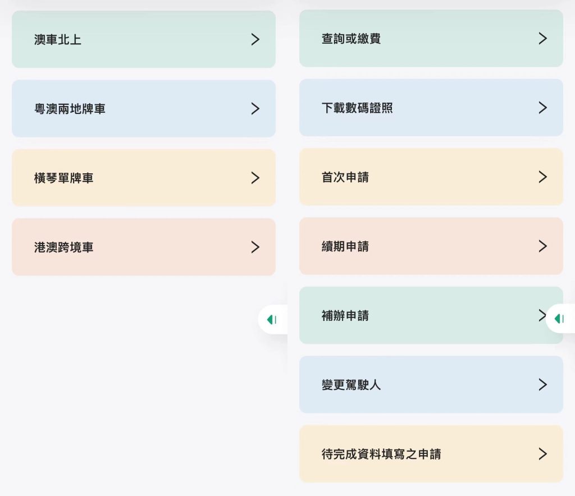Start a 首次申請 first-time application
Image resolution: width=575 pixels, height=496 pixels.
tap(431, 177)
